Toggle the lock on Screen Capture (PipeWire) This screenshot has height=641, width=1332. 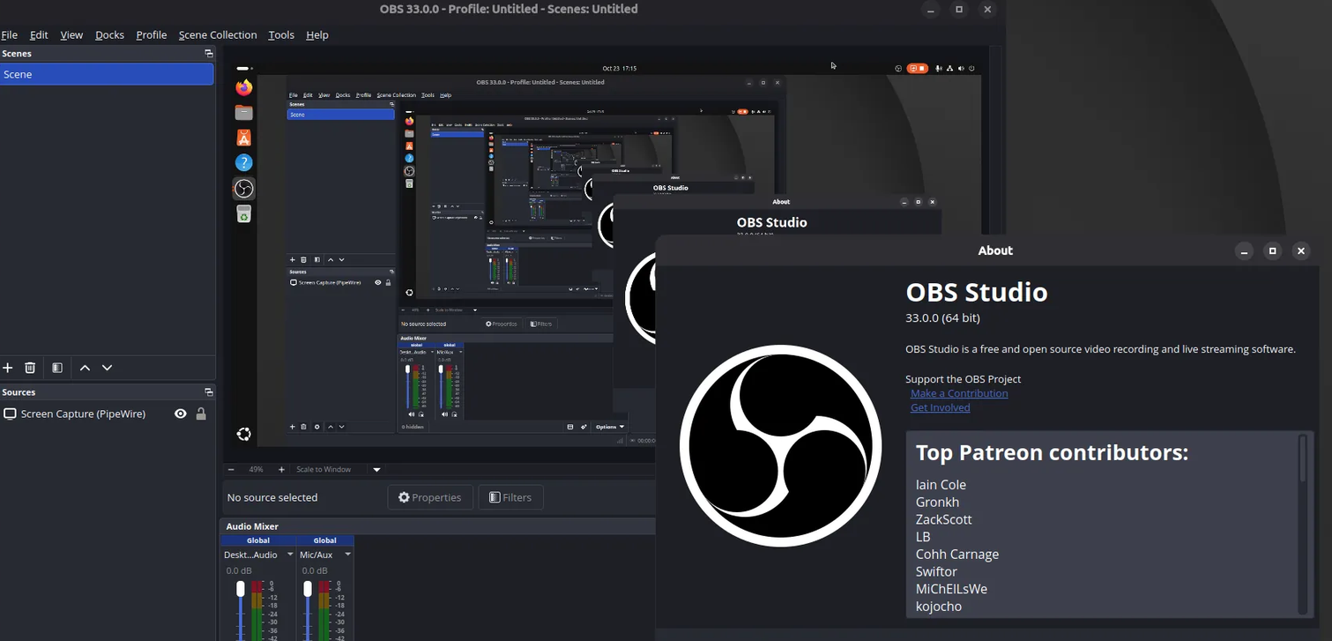point(201,414)
